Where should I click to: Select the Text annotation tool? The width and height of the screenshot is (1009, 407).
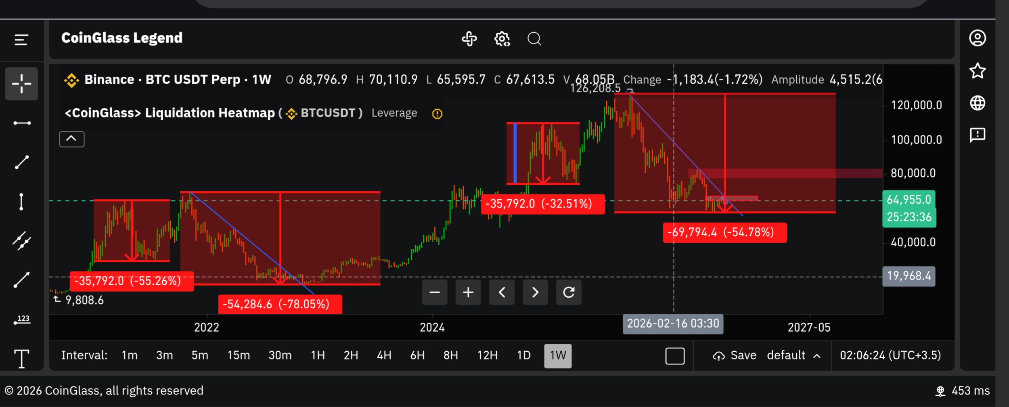(x=22, y=359)
